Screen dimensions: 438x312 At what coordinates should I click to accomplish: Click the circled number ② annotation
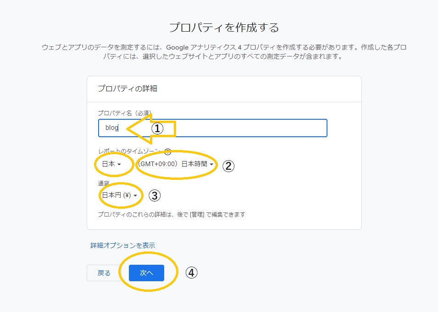coord(228,166)
